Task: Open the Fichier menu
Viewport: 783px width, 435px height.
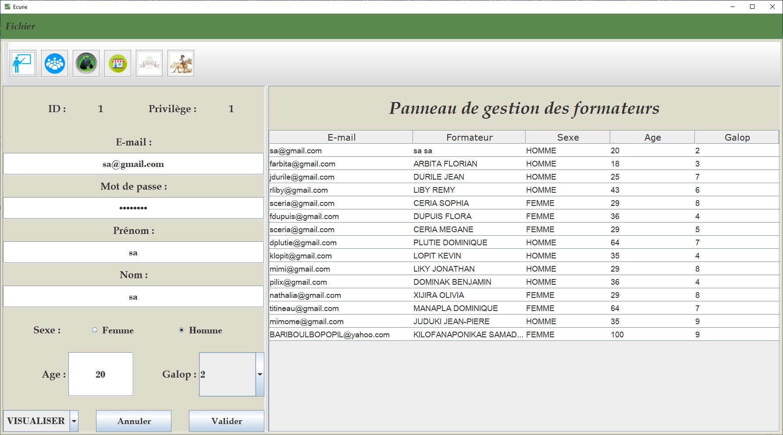Action: click(20, 26)
